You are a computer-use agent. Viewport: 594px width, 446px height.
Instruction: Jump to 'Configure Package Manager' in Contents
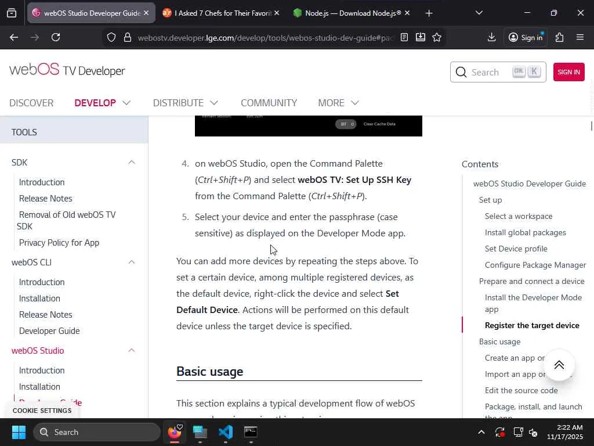(x=535, y=265)
